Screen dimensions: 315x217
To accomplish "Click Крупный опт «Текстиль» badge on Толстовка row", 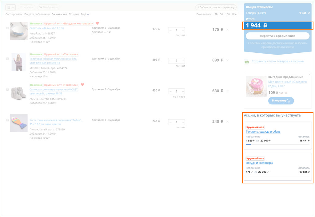I will [x=61, y=54].
